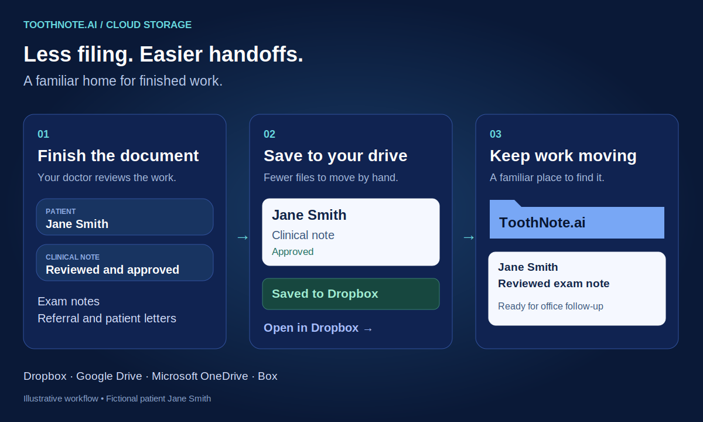This screenshot has height=422, width=703.
Task: Click 'A familiar home for finished work.' subtitle
Action: [123, 81]
